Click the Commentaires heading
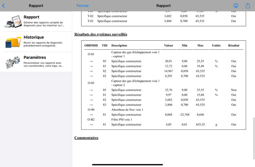 tap(86, 138)
